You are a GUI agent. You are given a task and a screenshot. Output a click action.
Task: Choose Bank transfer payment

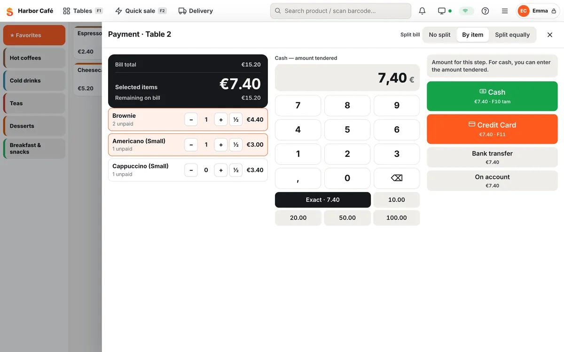(492, 157)
